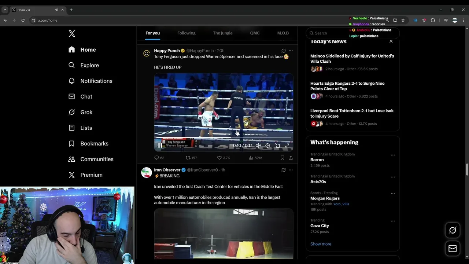
Task: Click the Search input field
Action: point(352,33)
